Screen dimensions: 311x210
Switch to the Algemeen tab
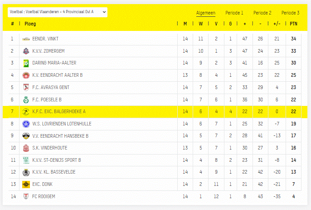tap(206, 13)
